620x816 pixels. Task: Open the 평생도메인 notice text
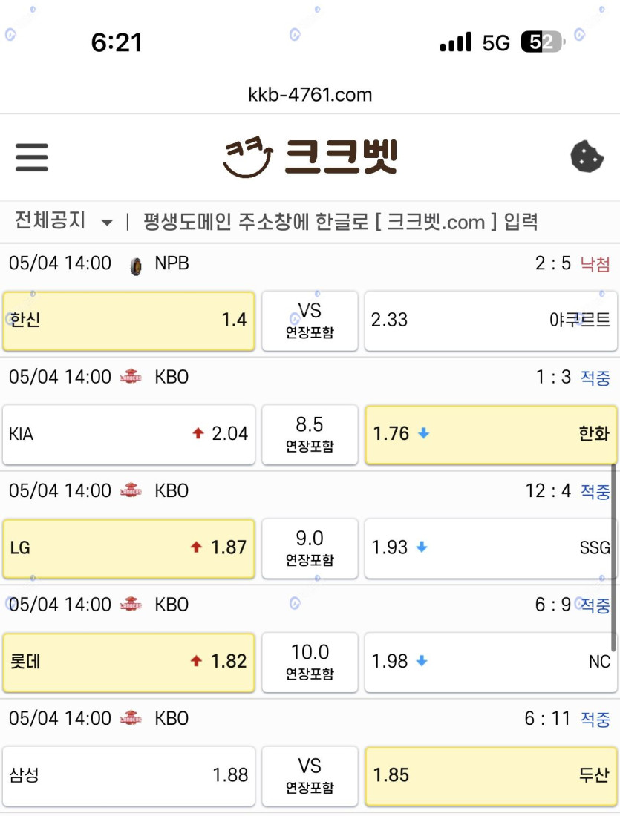tap(341, 222)
